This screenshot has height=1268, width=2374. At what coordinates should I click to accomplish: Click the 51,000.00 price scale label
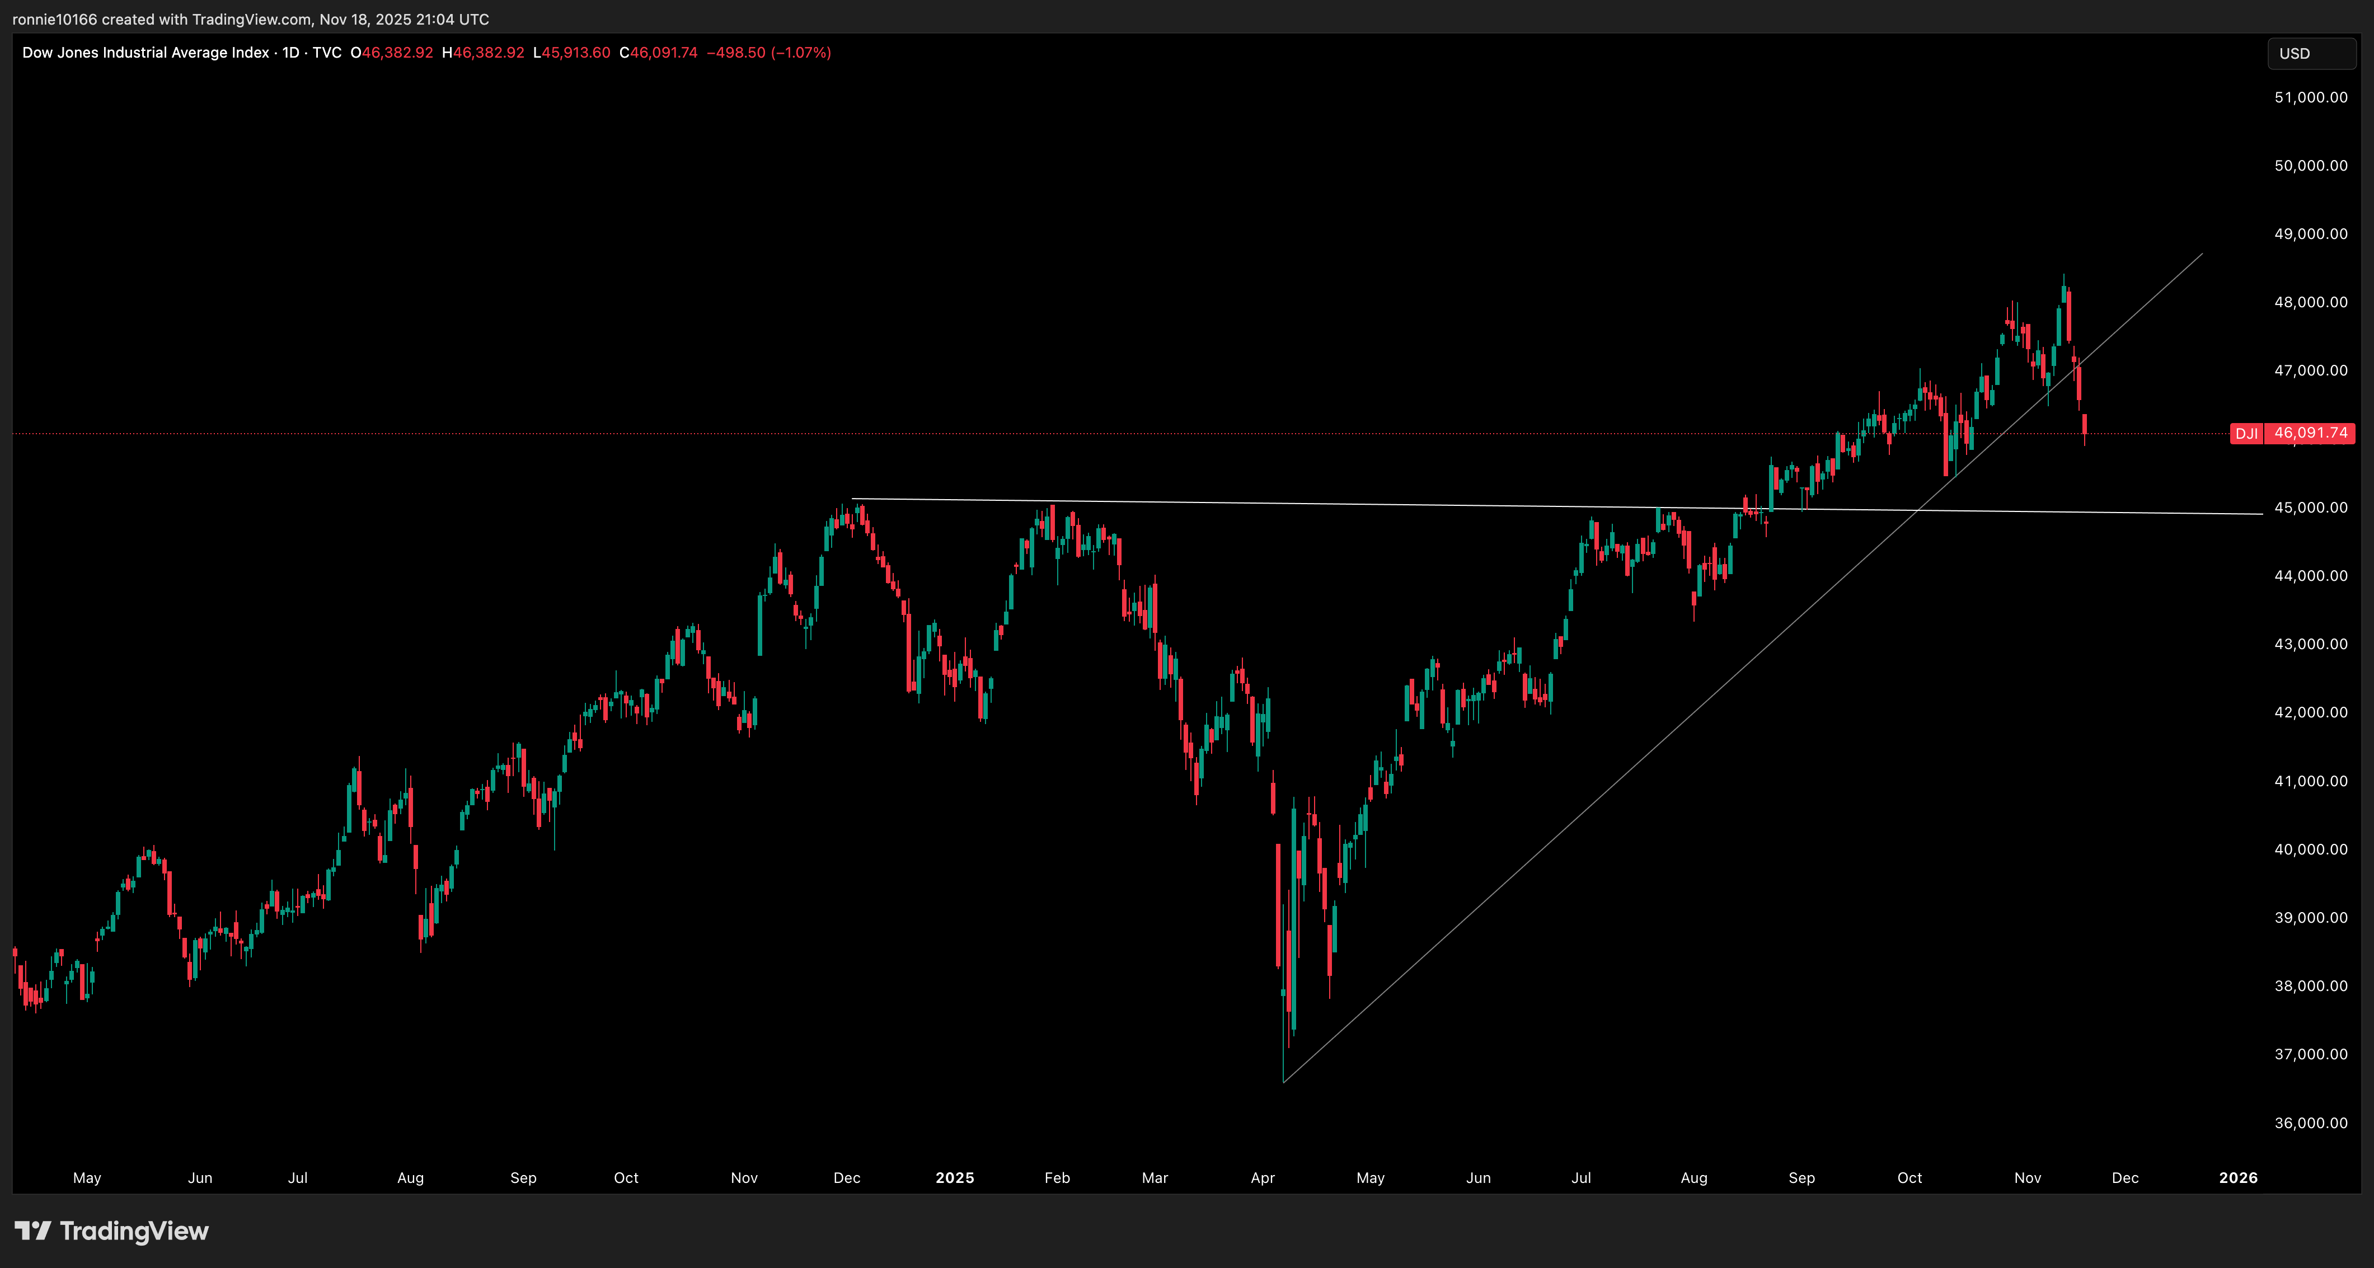click(x=2310, y=98)
